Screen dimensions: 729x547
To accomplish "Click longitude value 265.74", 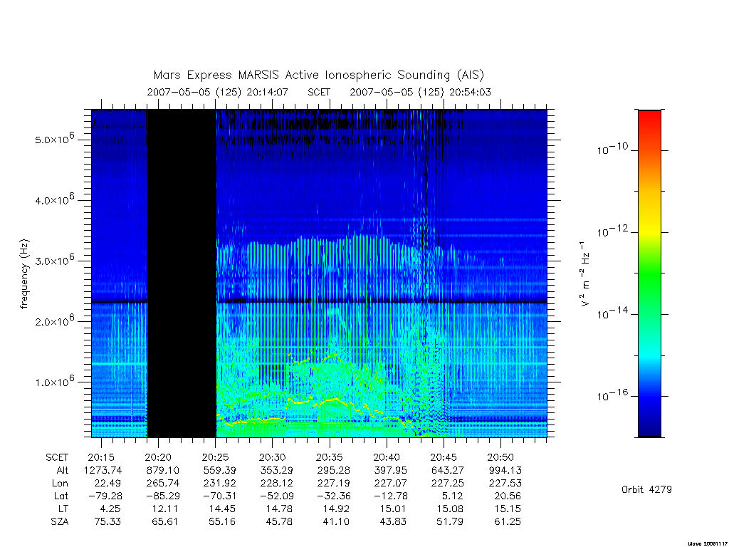I will click(162, 484).
